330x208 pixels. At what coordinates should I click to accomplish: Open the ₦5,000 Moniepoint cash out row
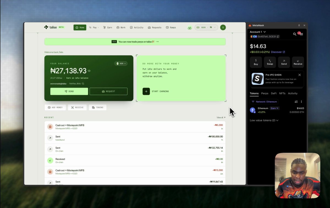click(x=135, y=127)
